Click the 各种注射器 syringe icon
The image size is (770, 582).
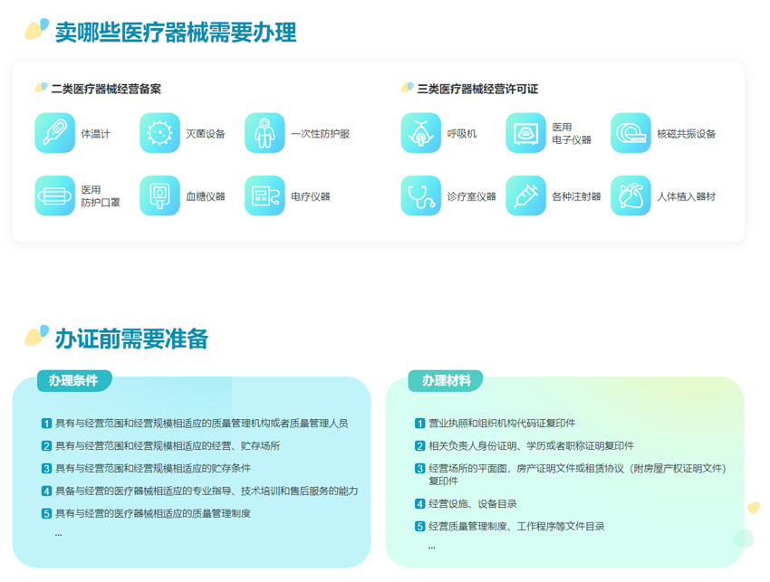pyautogui.click(x=525, y=196)
